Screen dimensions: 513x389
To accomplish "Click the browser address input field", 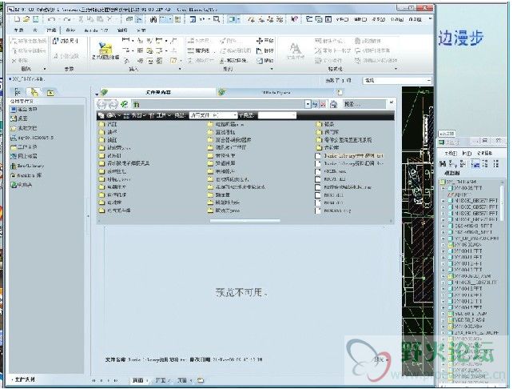I will 219,105.
